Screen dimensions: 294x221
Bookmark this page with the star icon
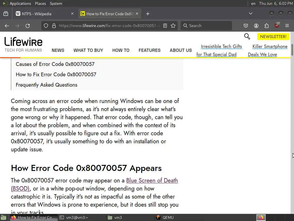coord(173,26)
